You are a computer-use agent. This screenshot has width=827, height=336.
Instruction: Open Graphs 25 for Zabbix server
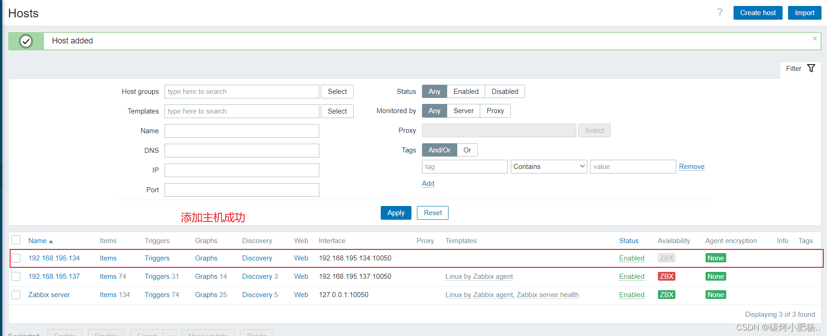(x=206, y=295)
